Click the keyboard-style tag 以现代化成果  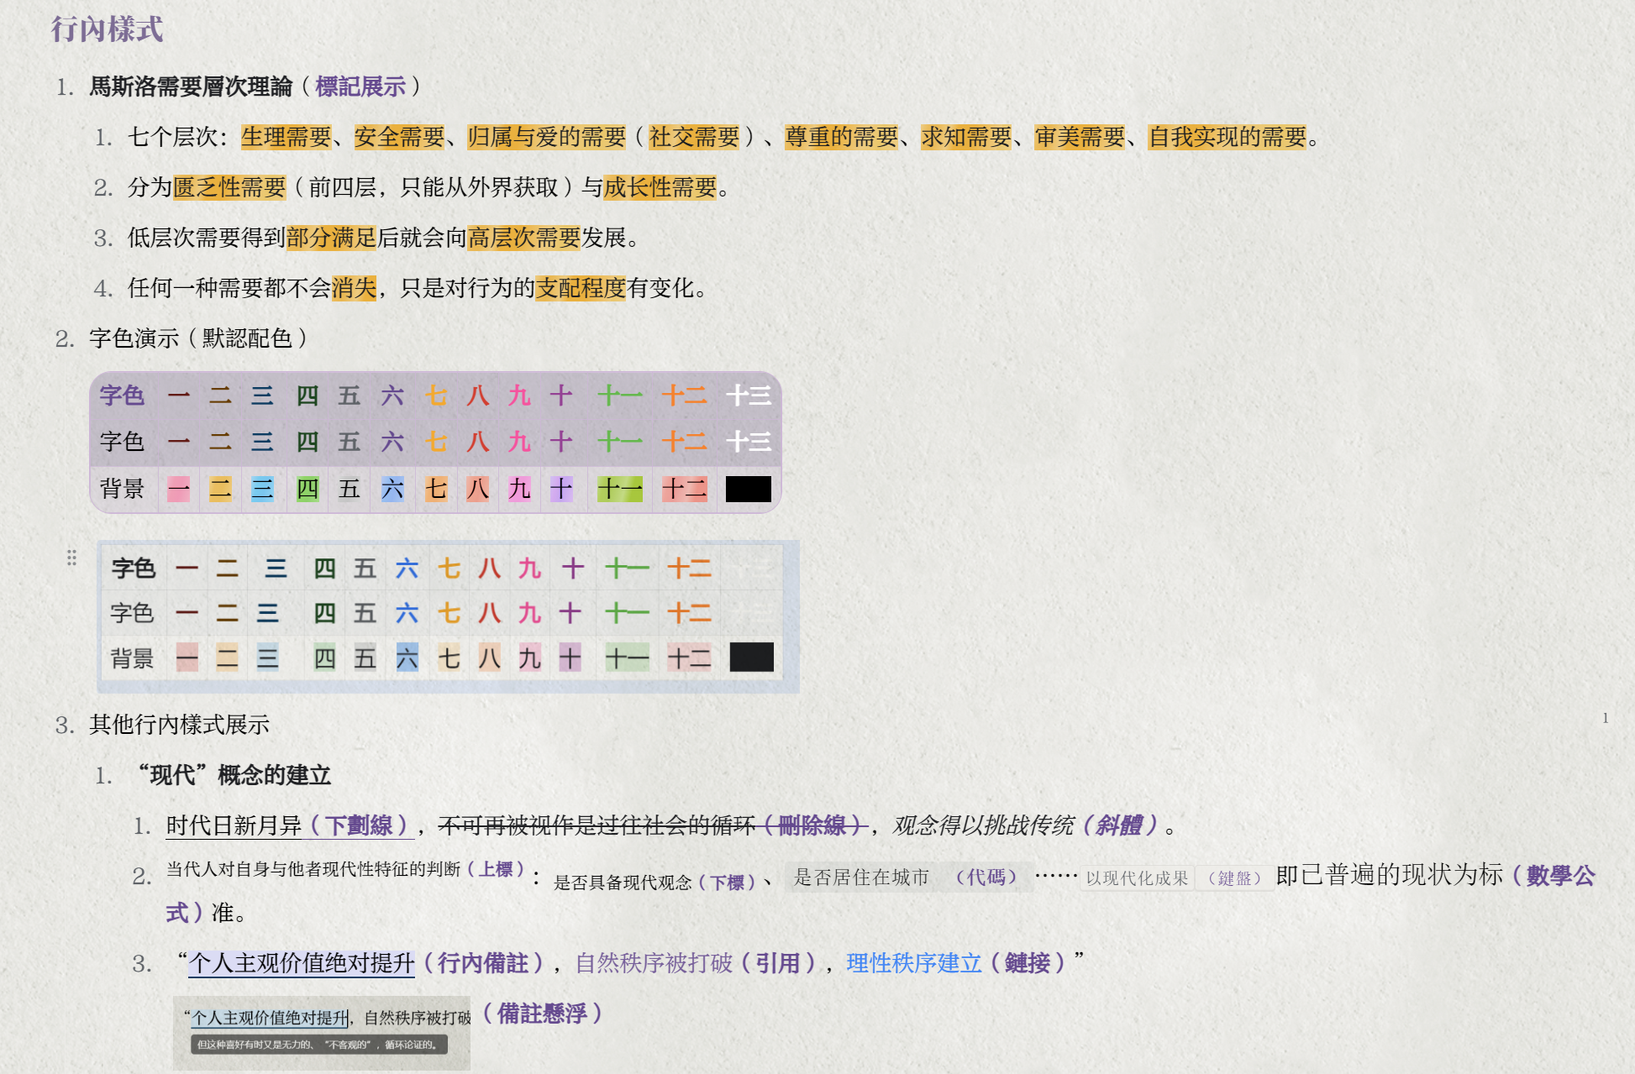(x=1136, y=878)
